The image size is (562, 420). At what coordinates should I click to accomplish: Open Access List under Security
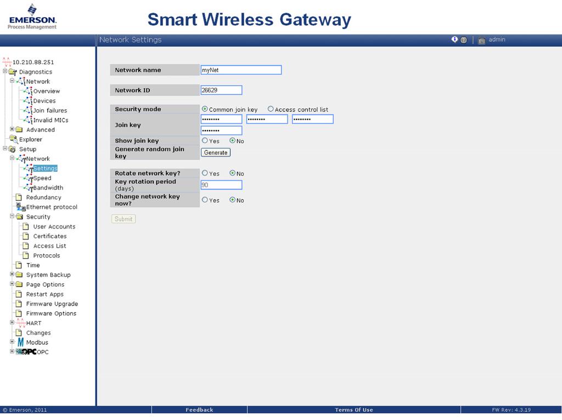[x=49, y=246]
